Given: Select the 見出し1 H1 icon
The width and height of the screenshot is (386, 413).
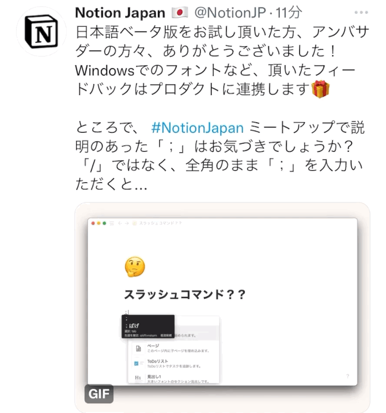Looking at the screenshot, I should click(x=138, y=378).
